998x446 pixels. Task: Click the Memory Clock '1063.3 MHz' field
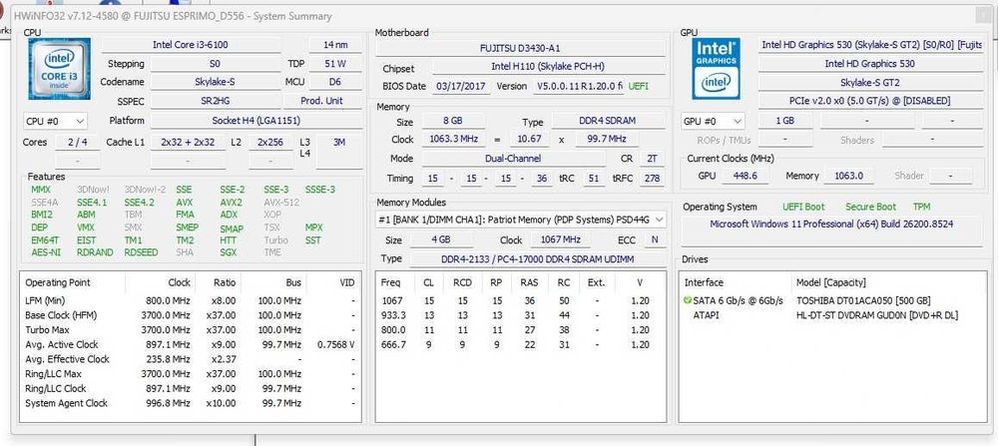(x=454, y=139)
